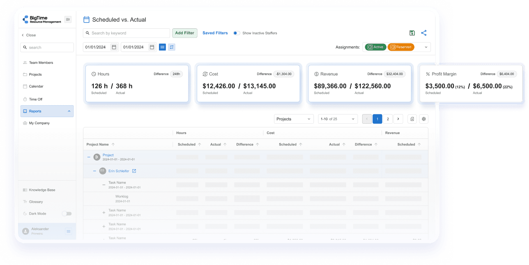Screen dimensions: 529x265
Task: Open the start date calendar picker icon
Action: click(114, 47)
